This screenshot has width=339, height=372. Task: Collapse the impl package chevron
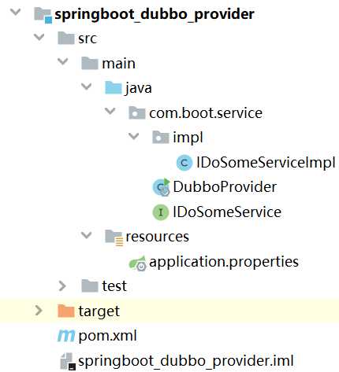pos(133,136)
